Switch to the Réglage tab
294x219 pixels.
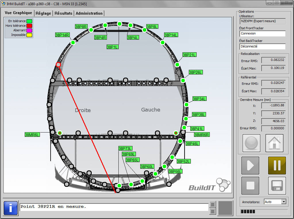[x=43, y=13]
